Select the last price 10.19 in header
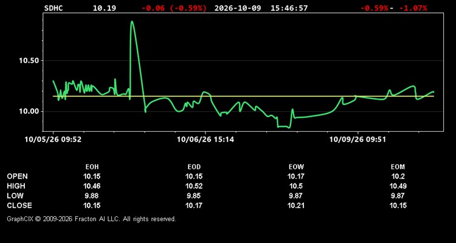 [105, 8]
